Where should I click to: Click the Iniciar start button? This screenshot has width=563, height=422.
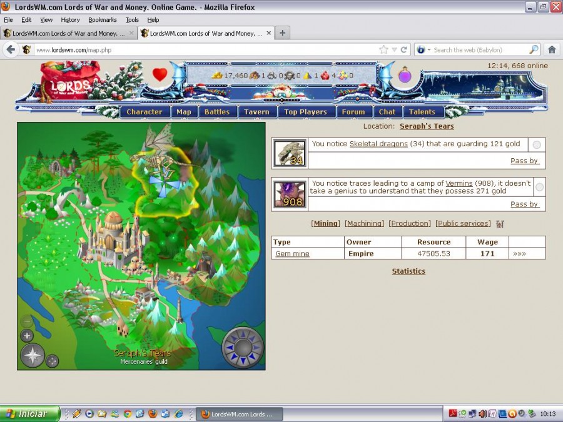[x=29, y=414]
